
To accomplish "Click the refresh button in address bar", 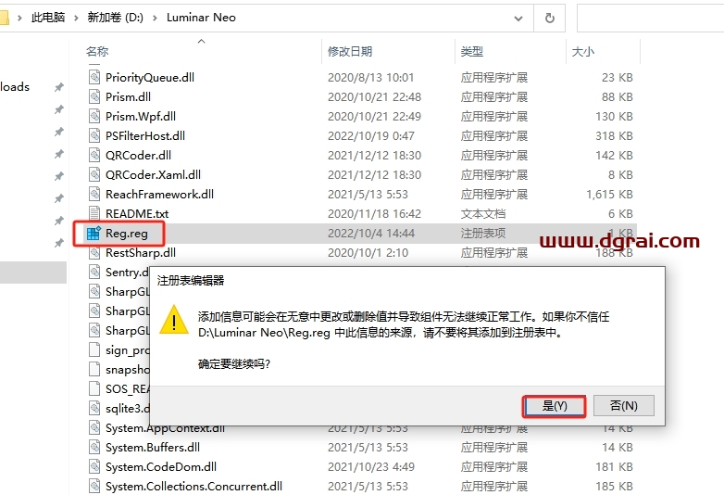I will pyautogui.click(x=549, y=18).
